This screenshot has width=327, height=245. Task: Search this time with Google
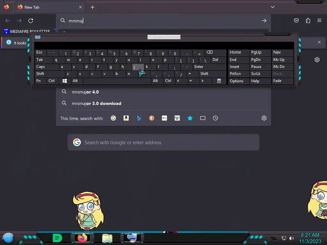(113, 118)
